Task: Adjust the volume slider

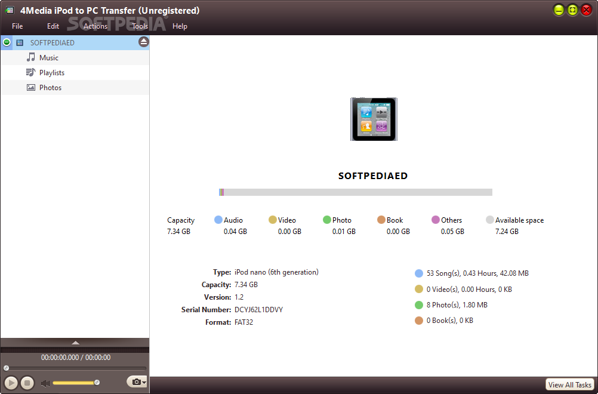Action: click(x=76, y=383)
